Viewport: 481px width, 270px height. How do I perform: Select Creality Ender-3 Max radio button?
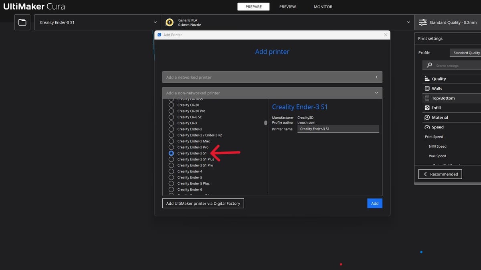point(171,141)
